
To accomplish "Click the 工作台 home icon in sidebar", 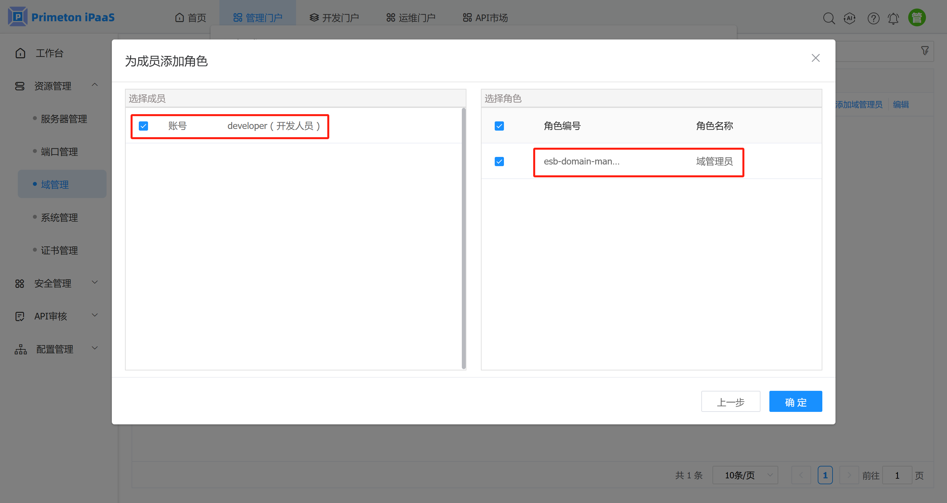I will [x=21, y=53].
